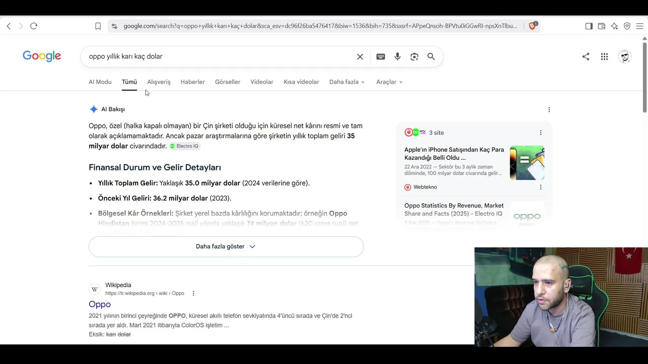Click the Finansal Durum ve Gelir Detayları heading

click(x=155, y=167)
